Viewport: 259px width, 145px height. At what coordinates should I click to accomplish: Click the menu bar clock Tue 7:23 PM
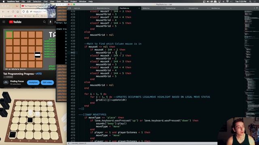point(241,2)
